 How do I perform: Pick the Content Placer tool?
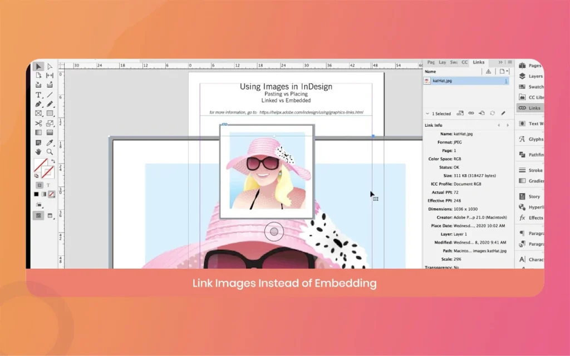[50, 85]
